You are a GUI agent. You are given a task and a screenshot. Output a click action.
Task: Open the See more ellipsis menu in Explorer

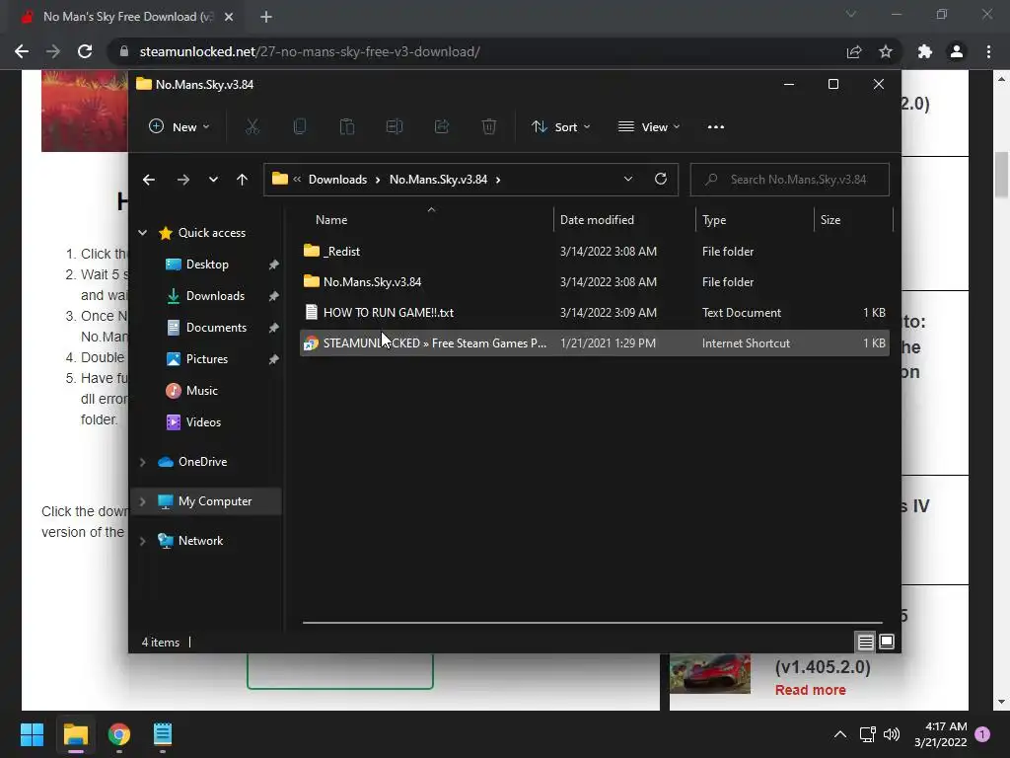[x=716, y=127]
